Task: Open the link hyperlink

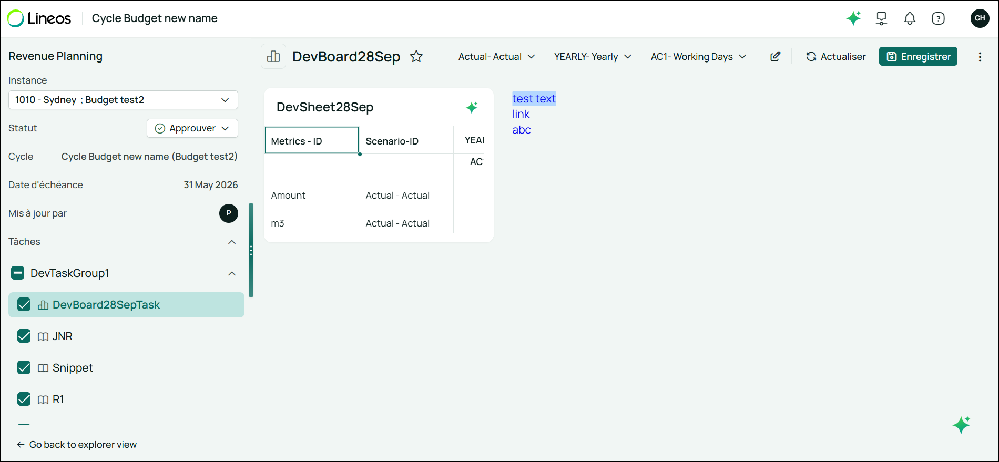Action: click(521, 114)
